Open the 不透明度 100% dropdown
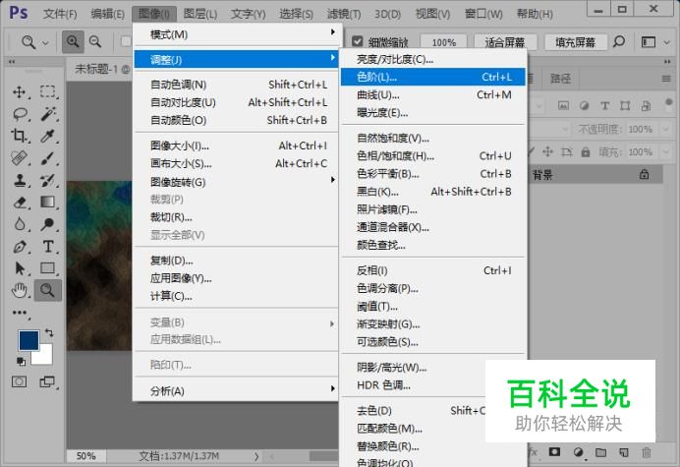 (665, 129)
